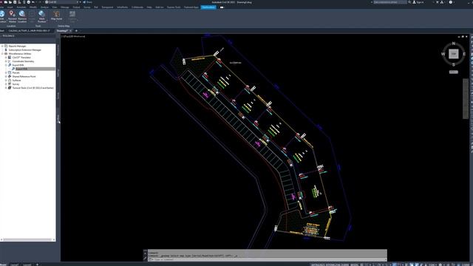Switch to the Layout1 tab
This screenshot has height=266, width=473.
15,265
